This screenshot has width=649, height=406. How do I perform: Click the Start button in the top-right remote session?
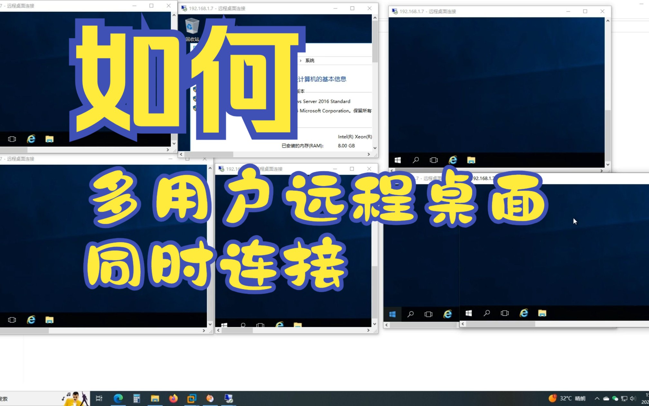click(398, 160)
